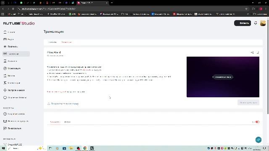Select the highlighted Трансляции sidebar item
This screenshot has height=151, width=269.
[16, 54]
